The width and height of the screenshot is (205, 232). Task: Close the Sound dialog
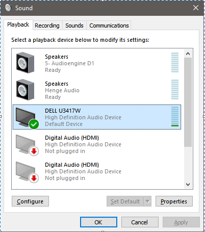pyautogui.click(x=196, y=8)
